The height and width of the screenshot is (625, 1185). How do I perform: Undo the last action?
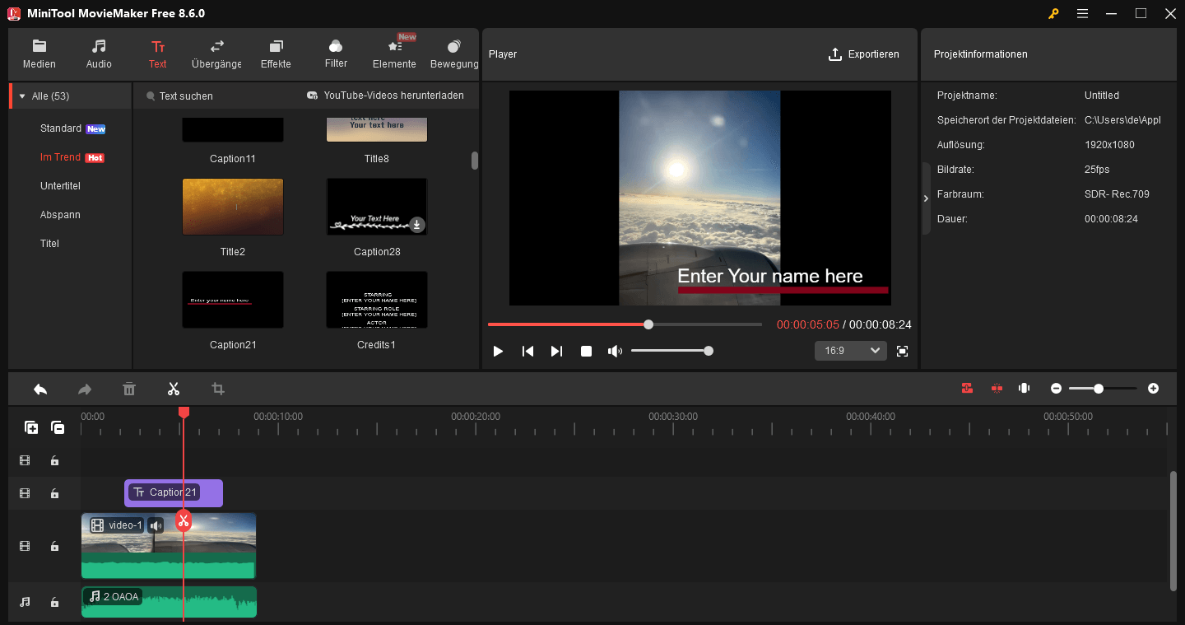click(x=40, y=388)
